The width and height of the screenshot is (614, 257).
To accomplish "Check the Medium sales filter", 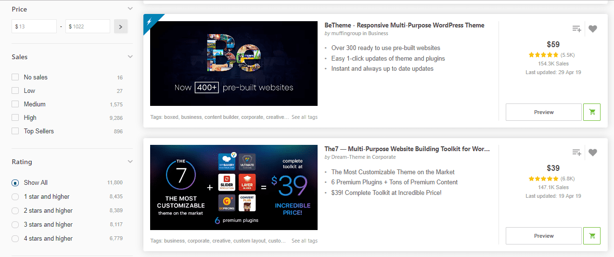I will click(15, 104).
